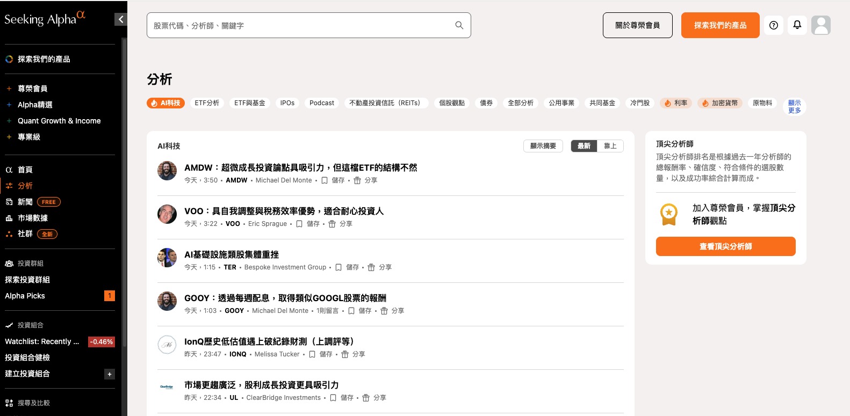This screenshot has width=850, height=416.
Task: Click bookmark icon for the TER article
Action: coord(338,267)
